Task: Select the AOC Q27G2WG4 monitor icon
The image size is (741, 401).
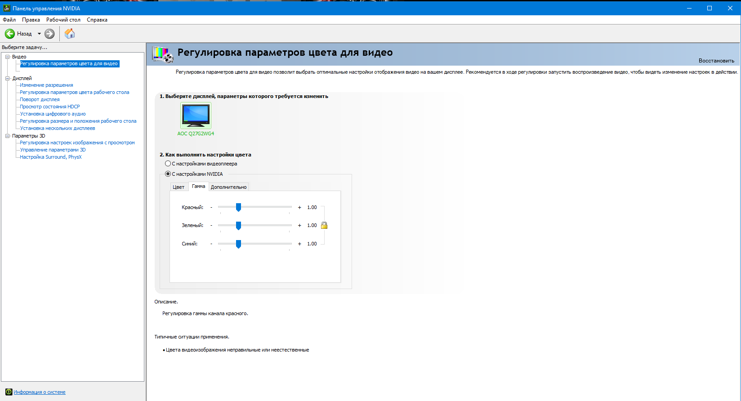Action: [196, 116]
